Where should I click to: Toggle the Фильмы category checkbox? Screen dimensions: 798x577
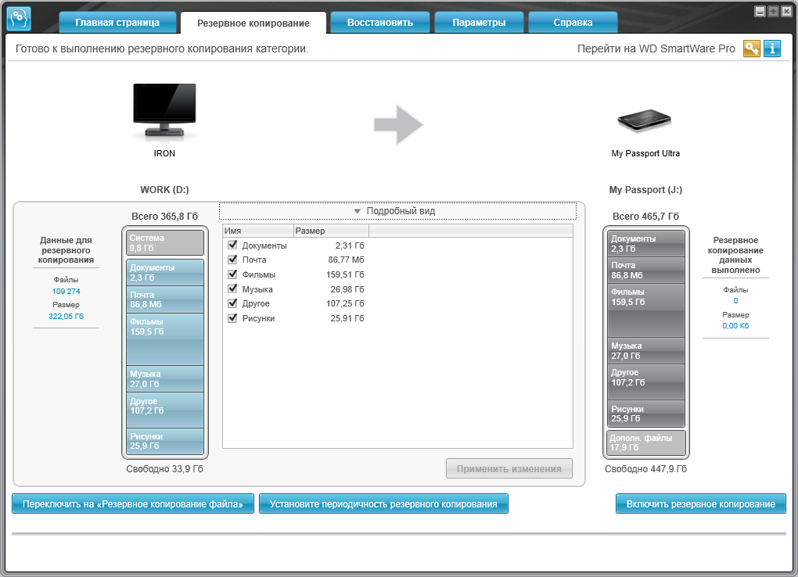[232, 274]
